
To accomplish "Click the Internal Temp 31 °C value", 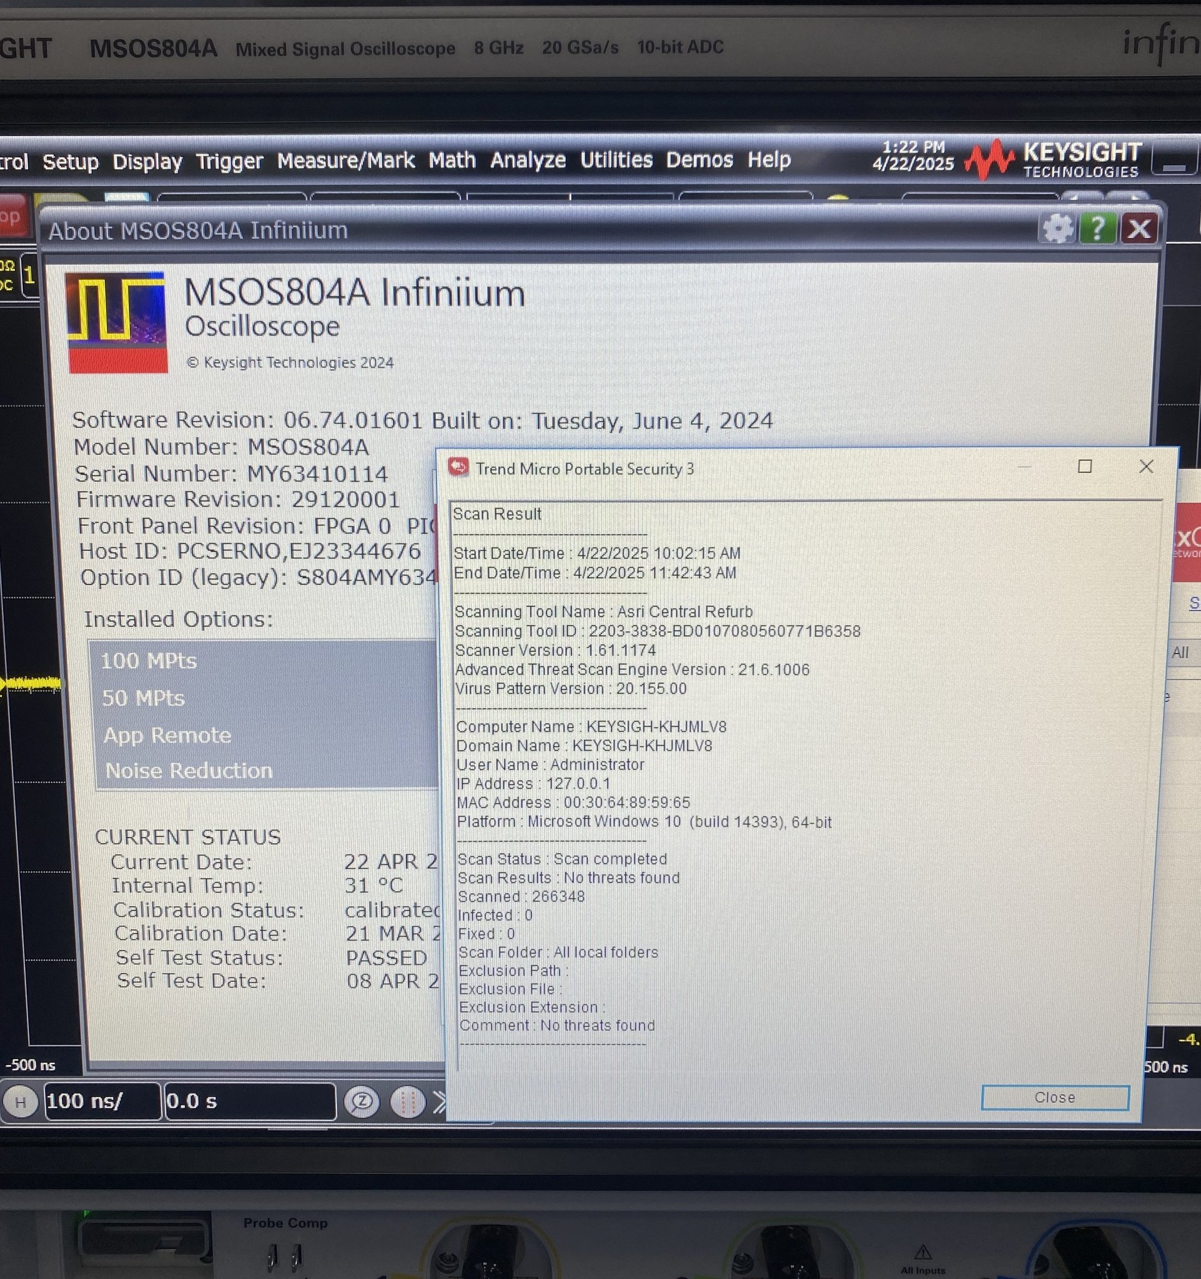I will click(x=373, y=886).
